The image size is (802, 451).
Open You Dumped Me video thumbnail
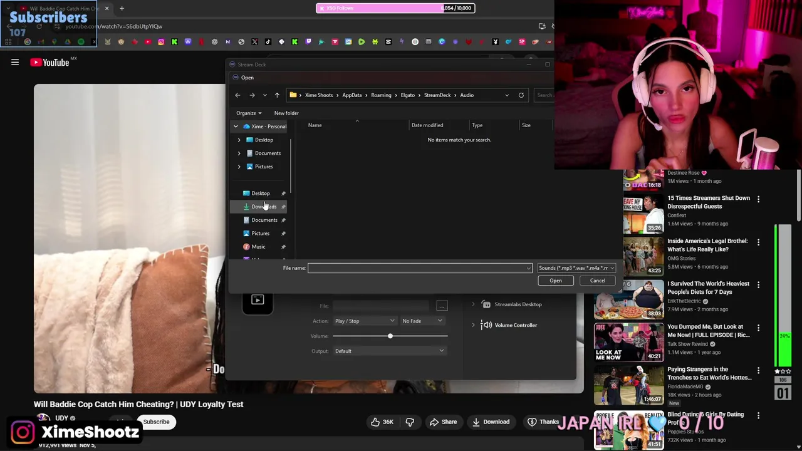point(629,342)
